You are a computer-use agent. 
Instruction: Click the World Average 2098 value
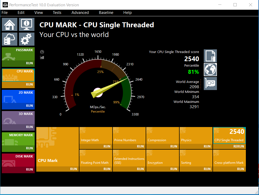tap(194, 87)
